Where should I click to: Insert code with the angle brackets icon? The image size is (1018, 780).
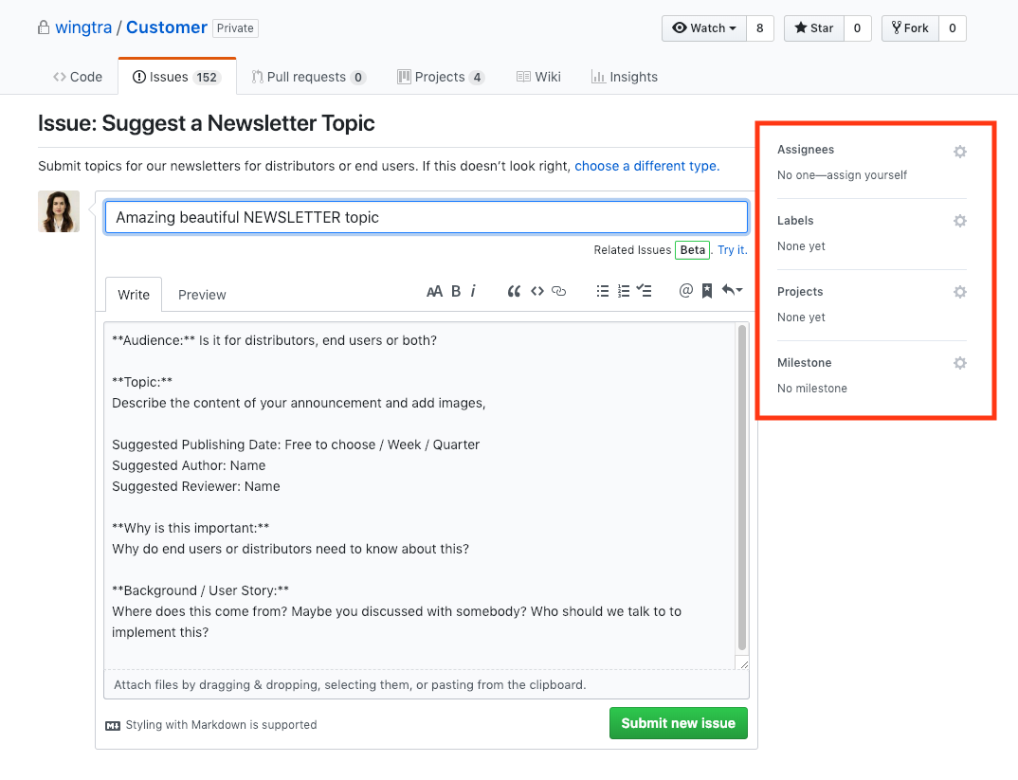[x=536, y=292]
